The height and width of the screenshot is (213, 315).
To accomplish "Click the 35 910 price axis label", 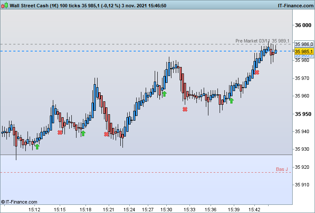I will point(302,185).
